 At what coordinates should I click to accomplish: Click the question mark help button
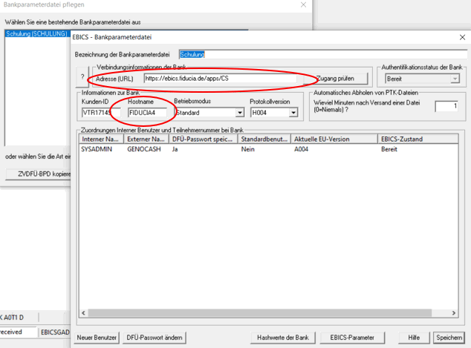point(82,77)
